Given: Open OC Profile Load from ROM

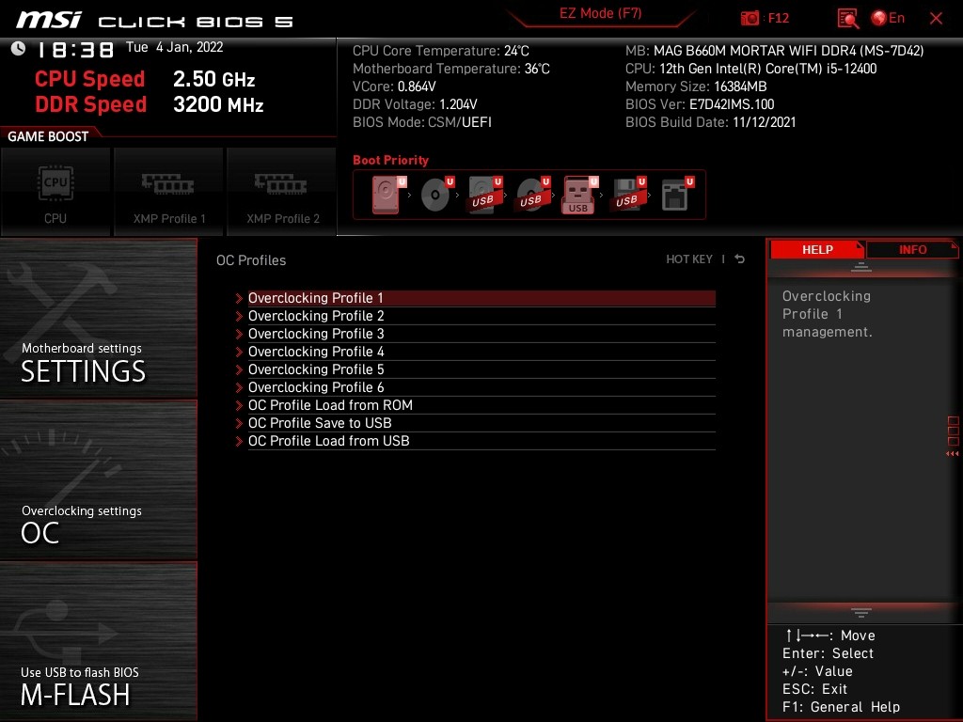Looking at the screenshot, I should (x=481, y=405).
